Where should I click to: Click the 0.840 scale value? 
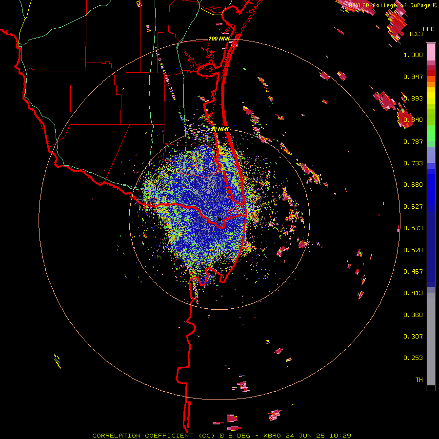[413, 120]
